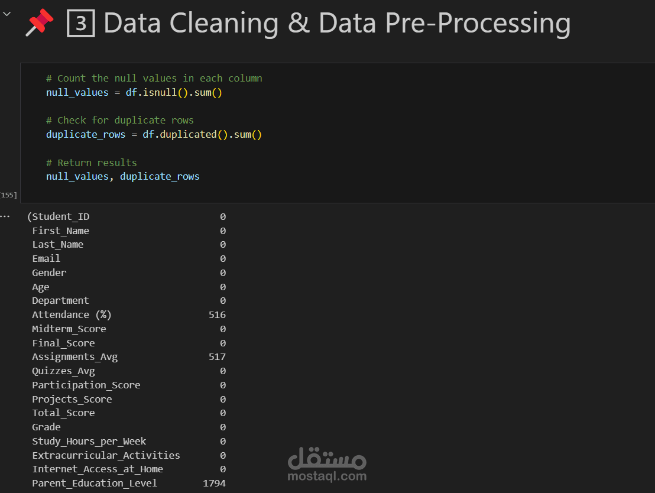Click the '# Count the null values' comment
The height and width of the screenshot is (493, 655).
(x=154, y=78)
